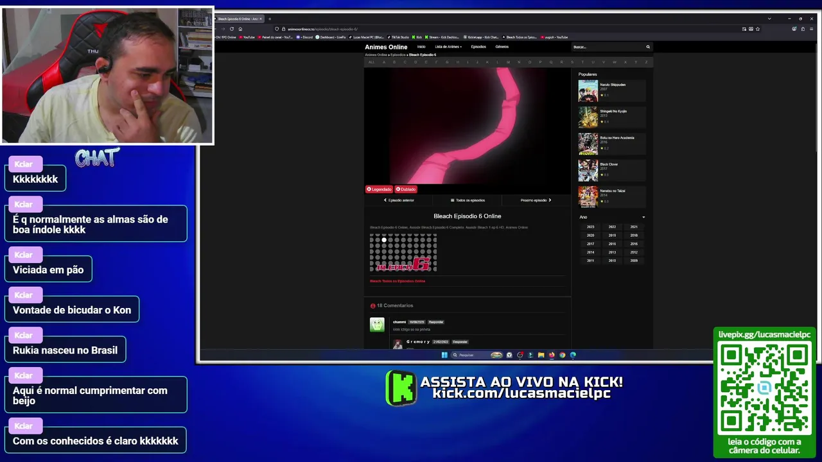822x462 pixels.
Task: Select the Dublado player option
Action: [406, 189]
